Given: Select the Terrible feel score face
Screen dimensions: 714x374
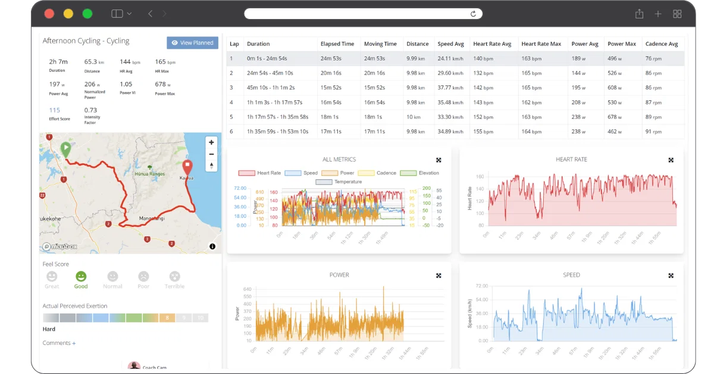Looking at the screenshot, I should point(174,280).
